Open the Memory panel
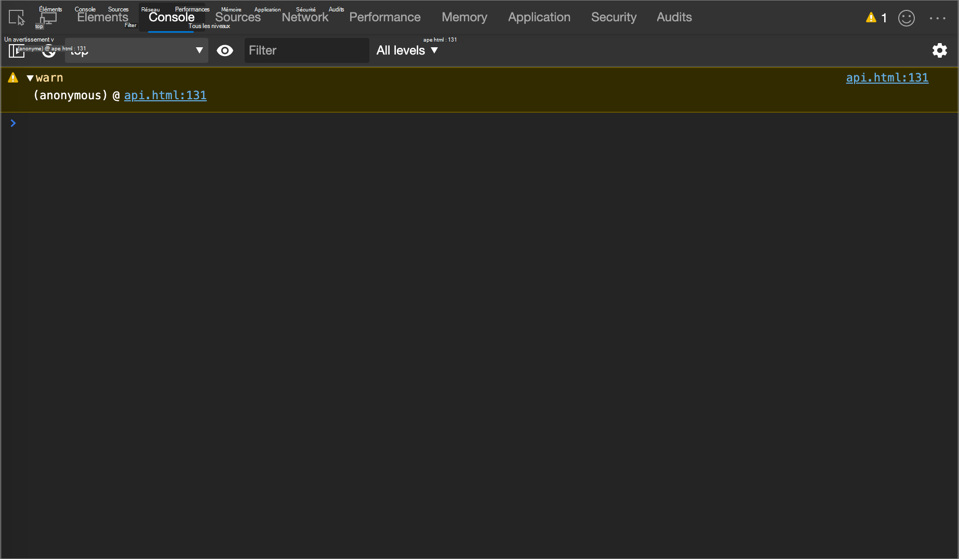The width and height of the screenshot is (959, 559). point(464,17)
